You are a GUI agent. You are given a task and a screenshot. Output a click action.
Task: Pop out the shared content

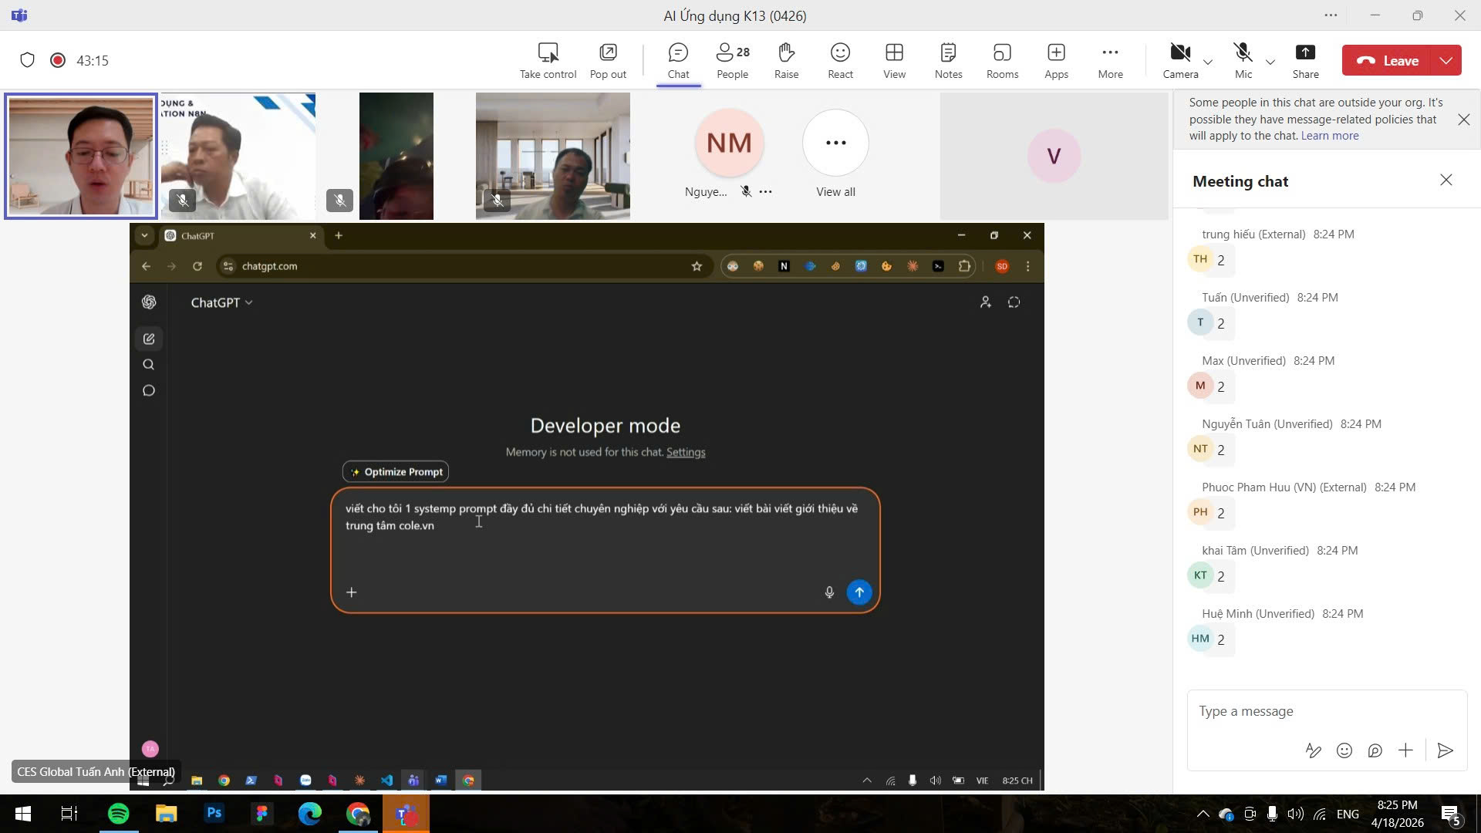(608, 60)
